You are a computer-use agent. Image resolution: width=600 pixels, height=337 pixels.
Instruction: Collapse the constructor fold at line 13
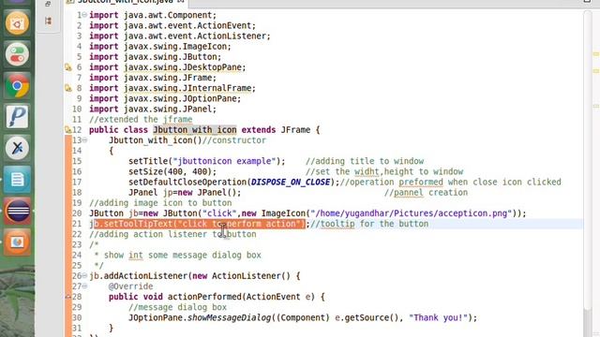[84, 140]
